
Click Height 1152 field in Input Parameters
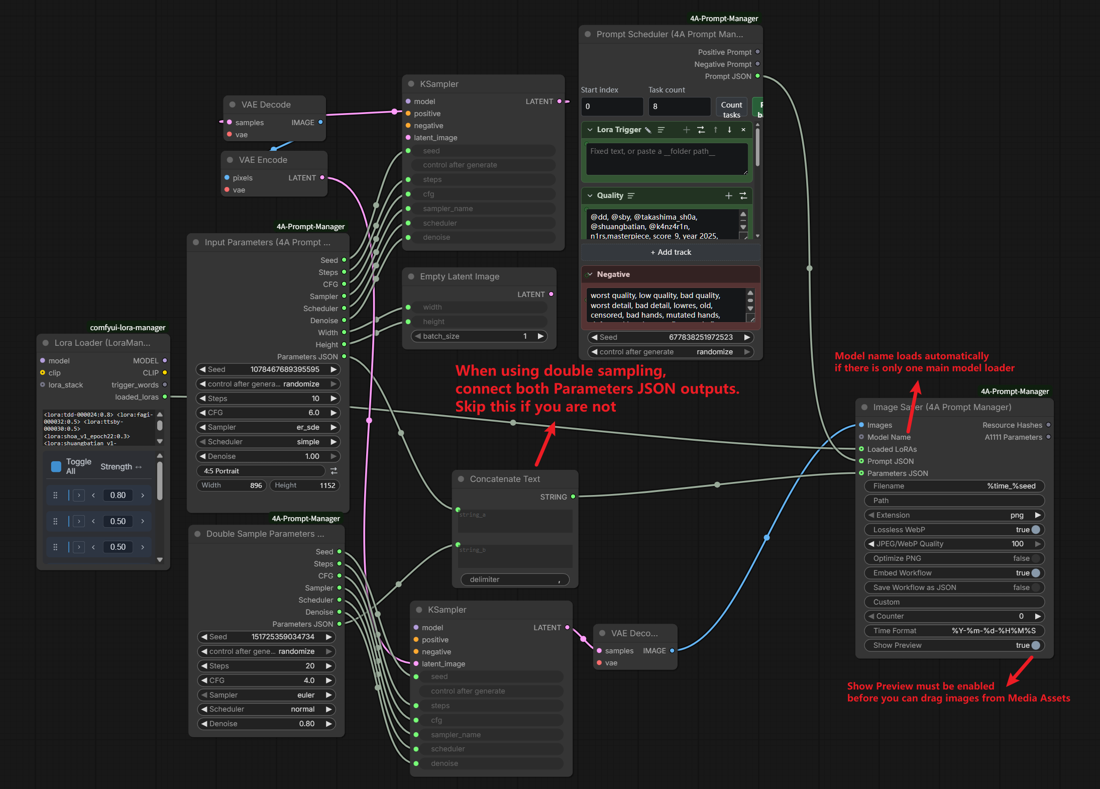point(305,485)
